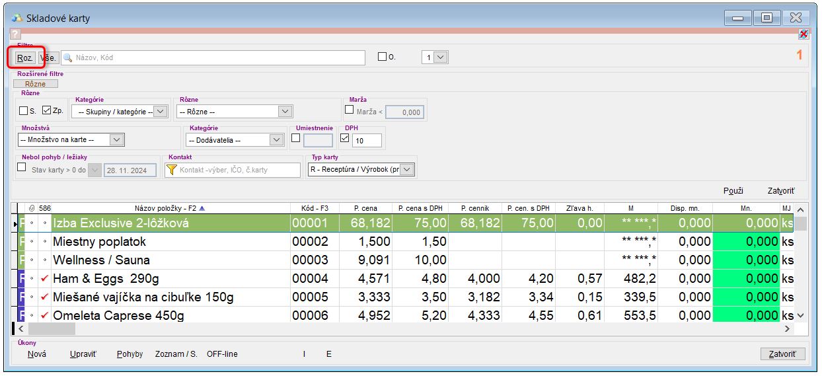Open the Typ karty dropdown
Image resolution: width=822 pixels, height=376 pixels.
[407, 170]
